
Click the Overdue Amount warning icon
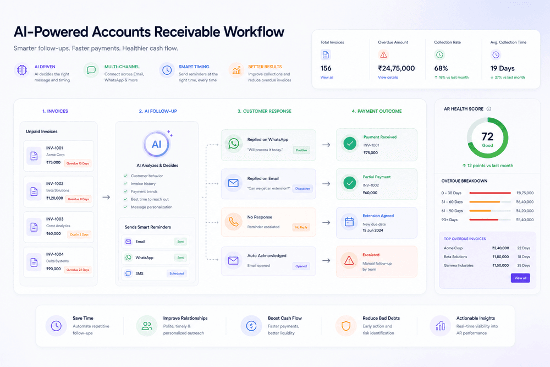click(383, 54)
